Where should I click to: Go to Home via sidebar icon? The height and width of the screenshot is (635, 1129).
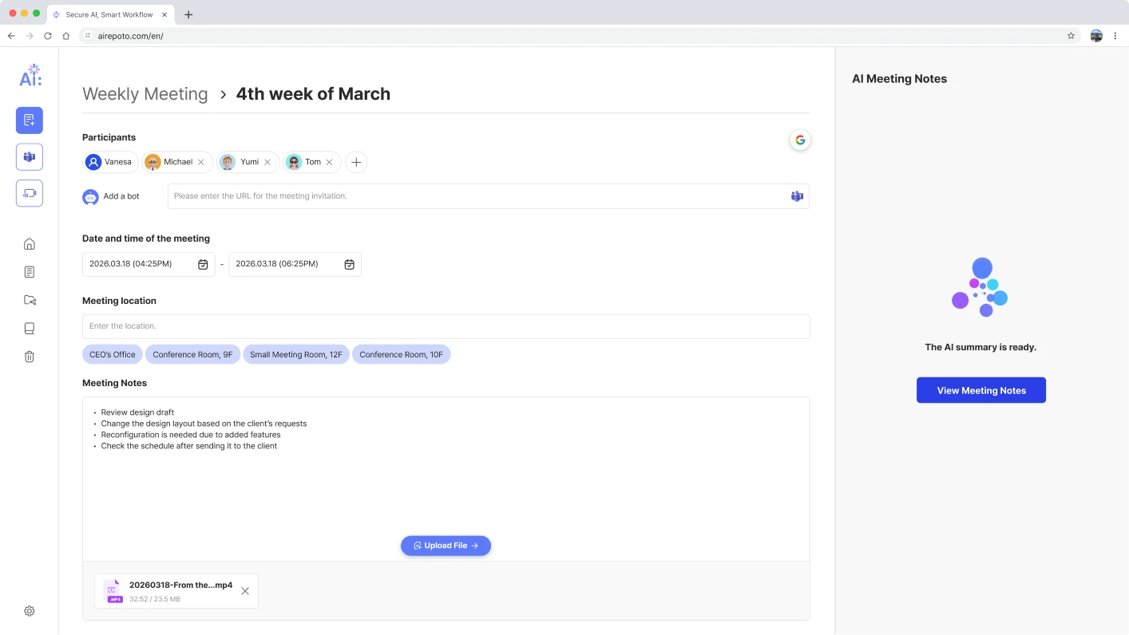tap(30, 244)
